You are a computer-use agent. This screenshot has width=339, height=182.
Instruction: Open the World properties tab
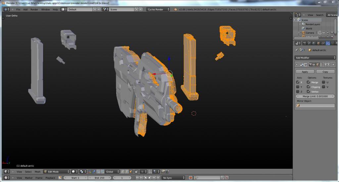click(x=314, y=43)
